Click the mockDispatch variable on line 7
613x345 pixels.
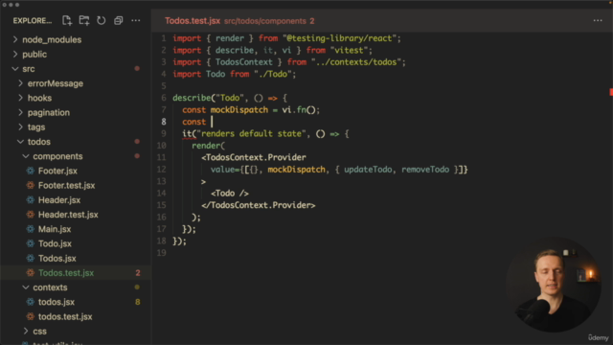pyautogui.click(x=239, y=110)
